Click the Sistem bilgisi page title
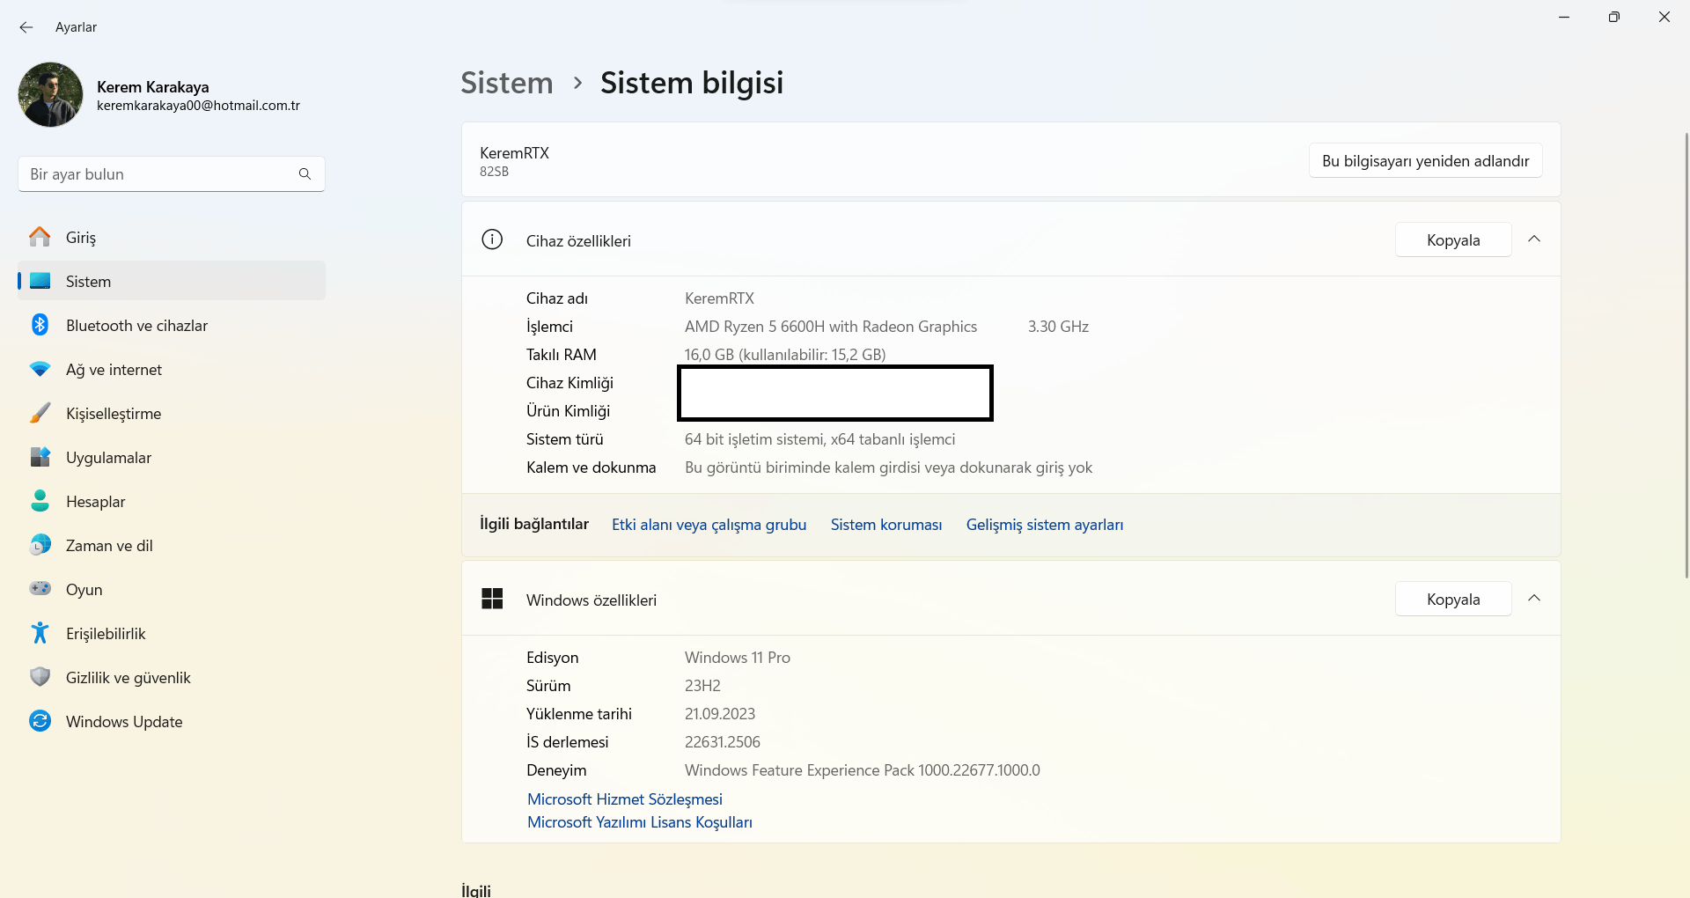The image size is (1690, 898). click(692, 83)
